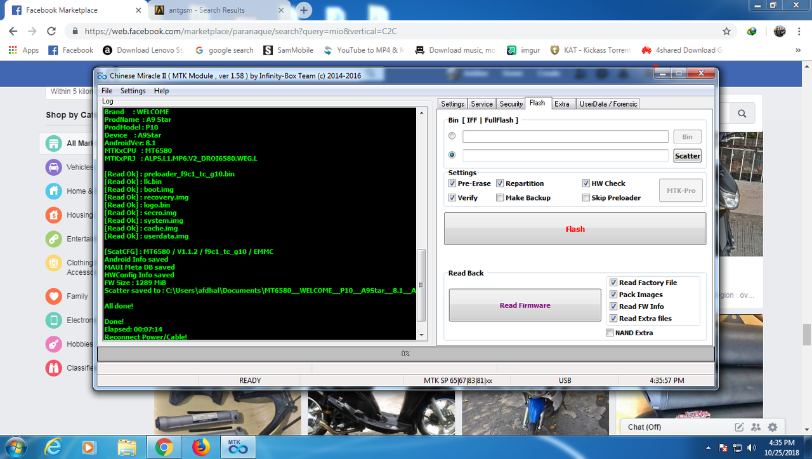The width and height of the screenshot is (812, 459).
Task: Click the Chrome back arrow
Action: click(x=13, y=31)
